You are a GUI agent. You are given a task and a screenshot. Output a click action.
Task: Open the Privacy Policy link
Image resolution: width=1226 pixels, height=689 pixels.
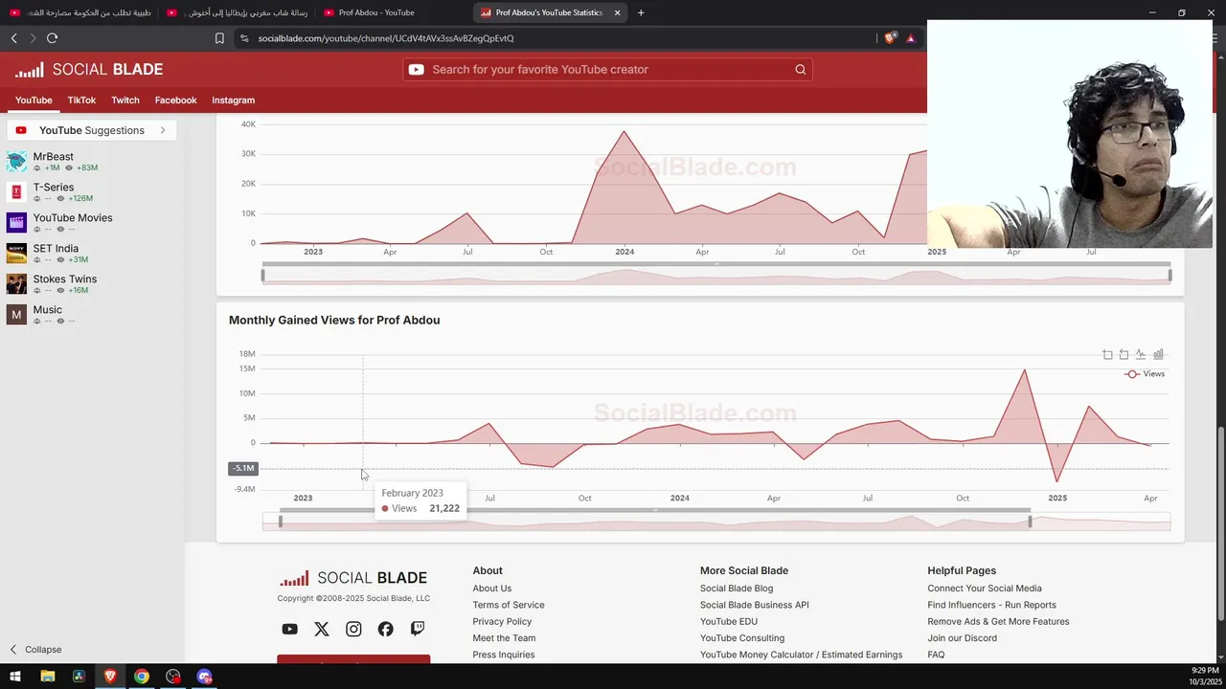click(x=502, y=622)
